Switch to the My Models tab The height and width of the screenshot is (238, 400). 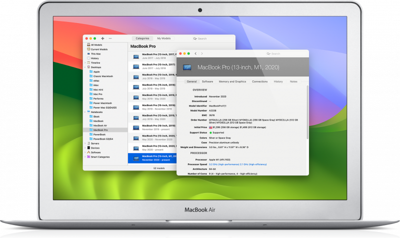coord(163,38)
